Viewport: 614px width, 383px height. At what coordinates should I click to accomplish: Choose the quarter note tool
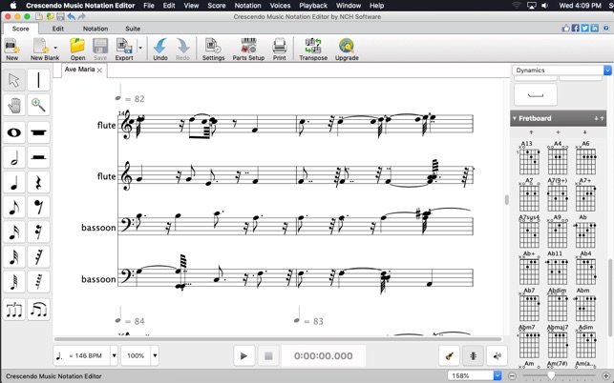[14, 183]
